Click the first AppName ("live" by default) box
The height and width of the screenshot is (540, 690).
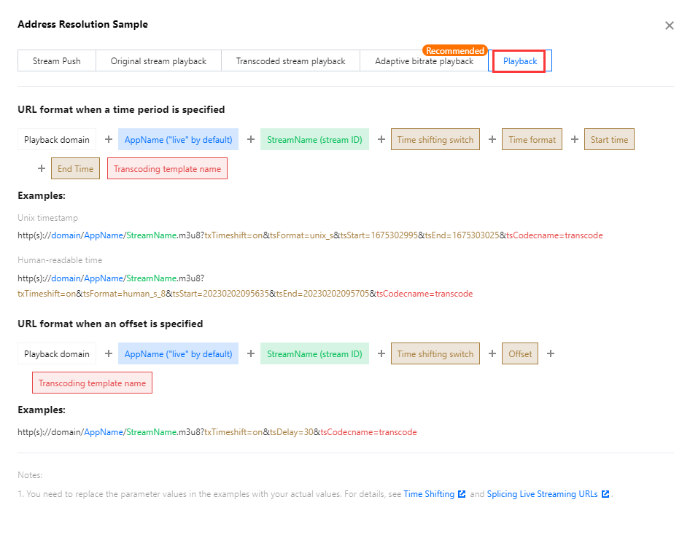click(x=178, y=140)
